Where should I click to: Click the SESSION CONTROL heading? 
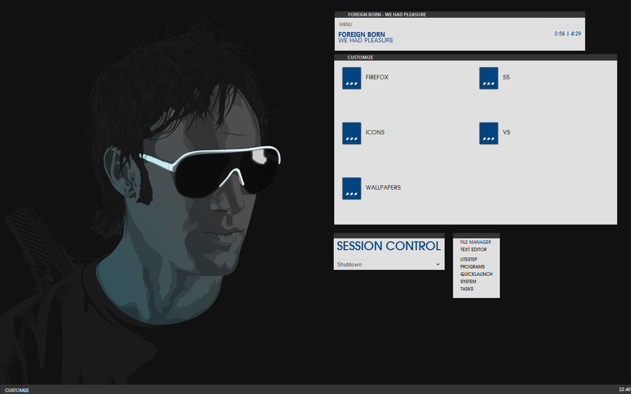click(x=389, y=246)
